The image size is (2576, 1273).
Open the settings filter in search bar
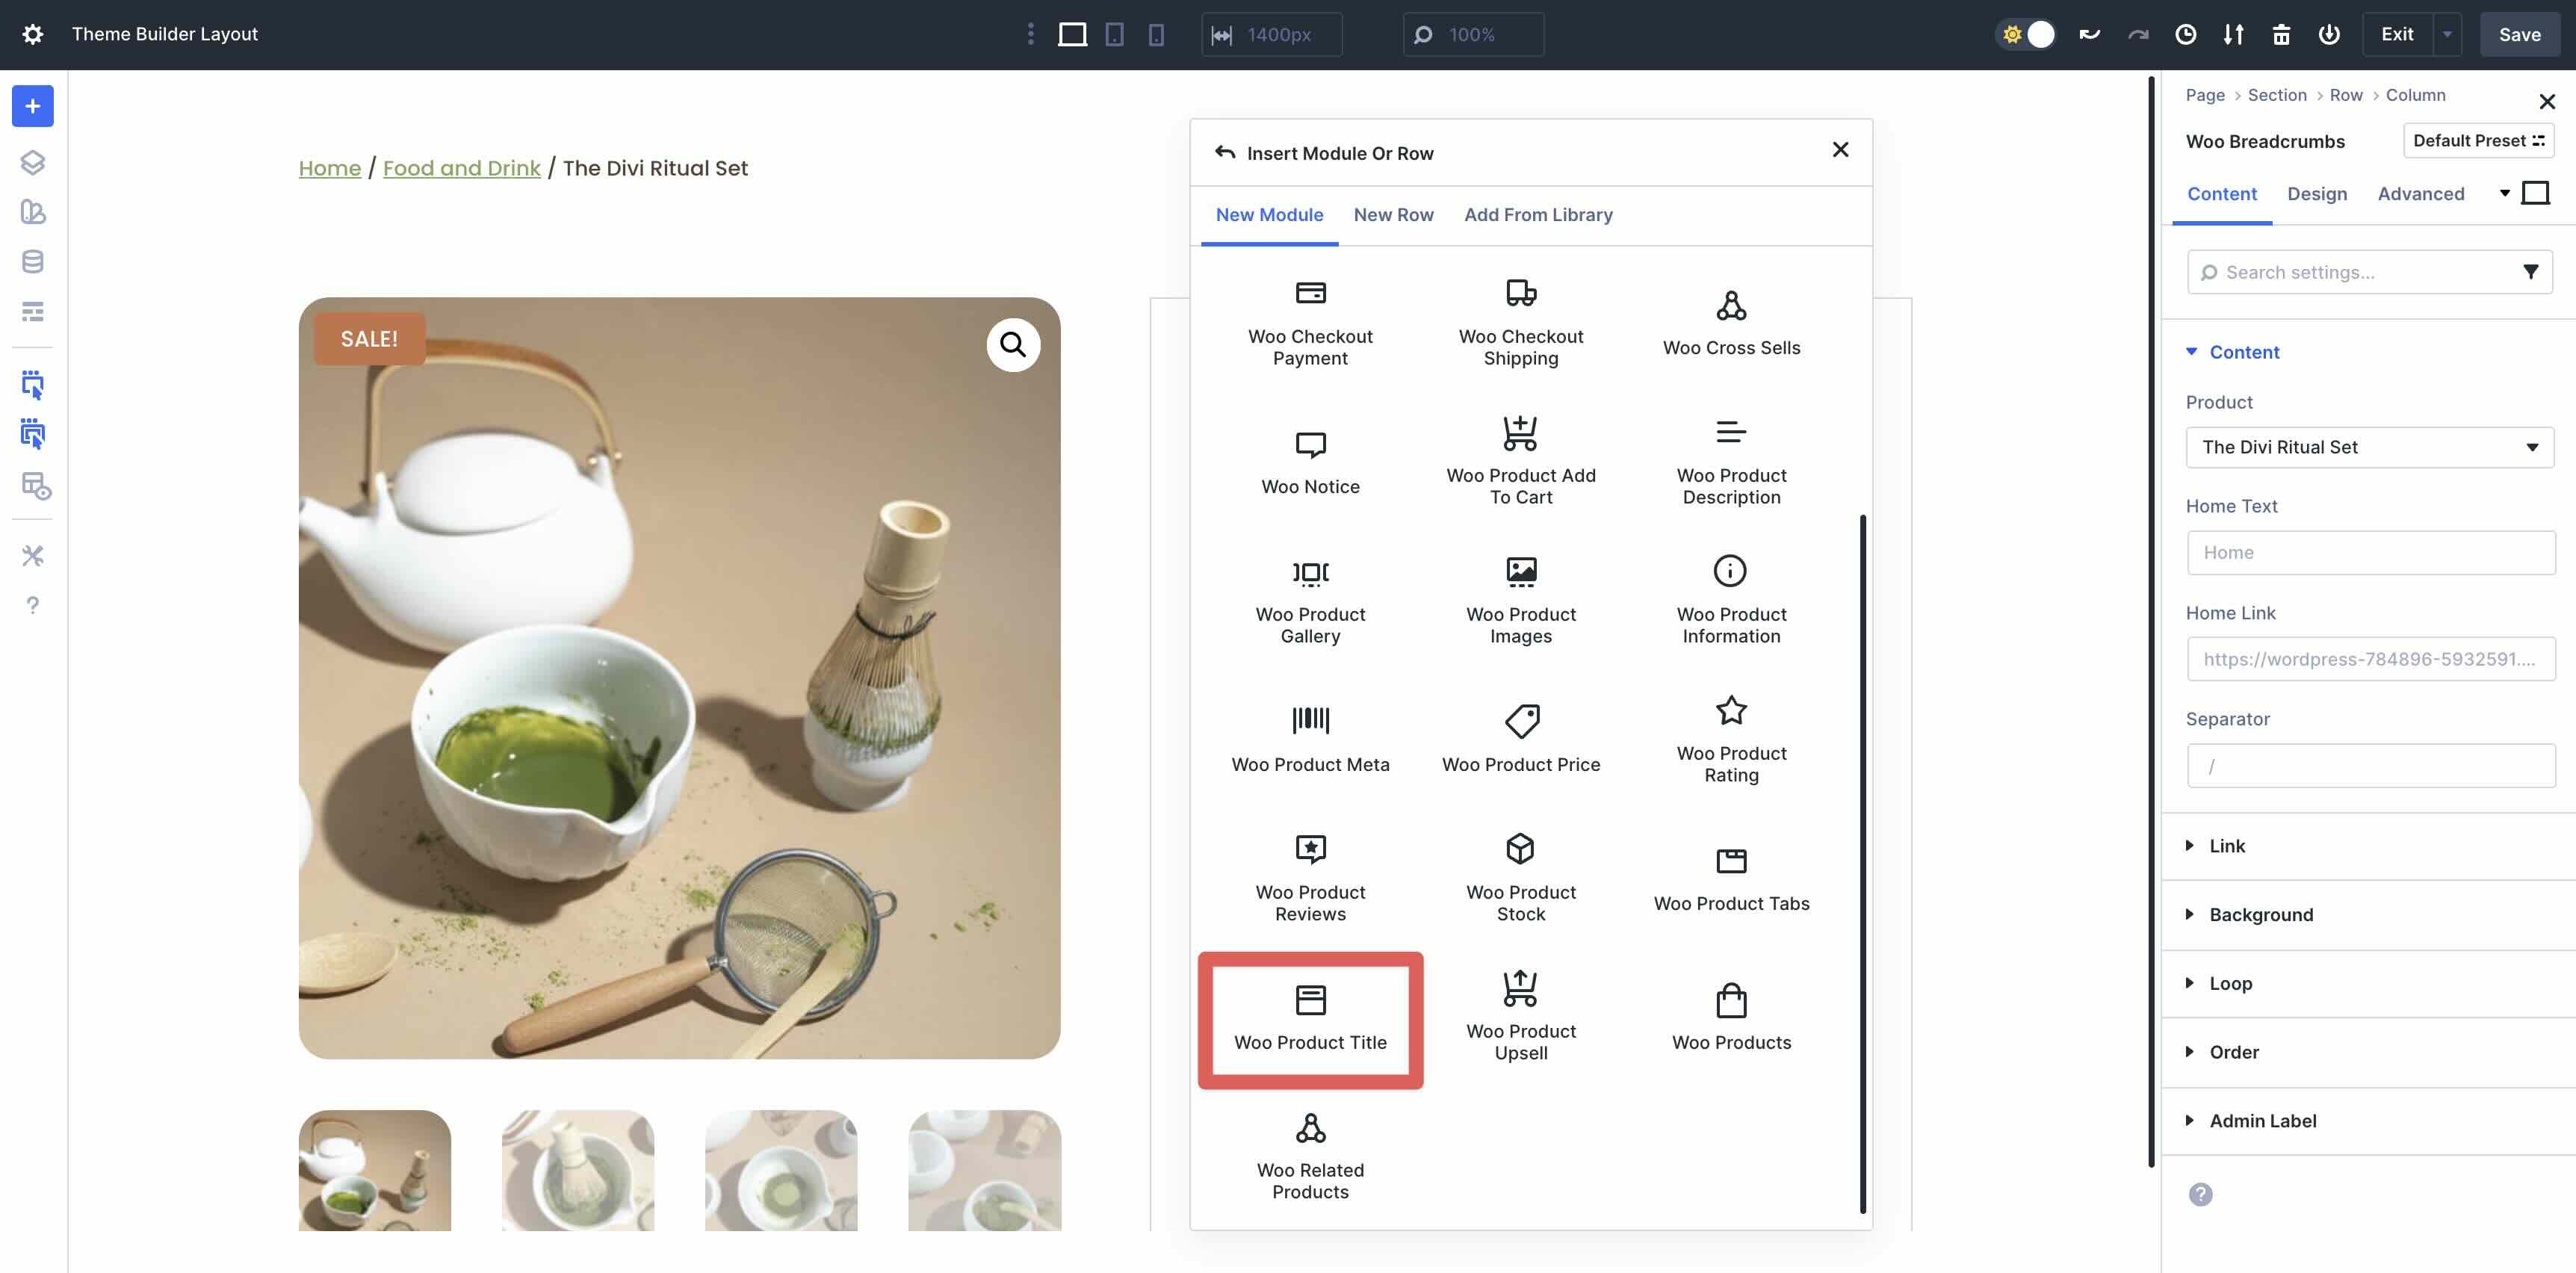coord(2531,271)
